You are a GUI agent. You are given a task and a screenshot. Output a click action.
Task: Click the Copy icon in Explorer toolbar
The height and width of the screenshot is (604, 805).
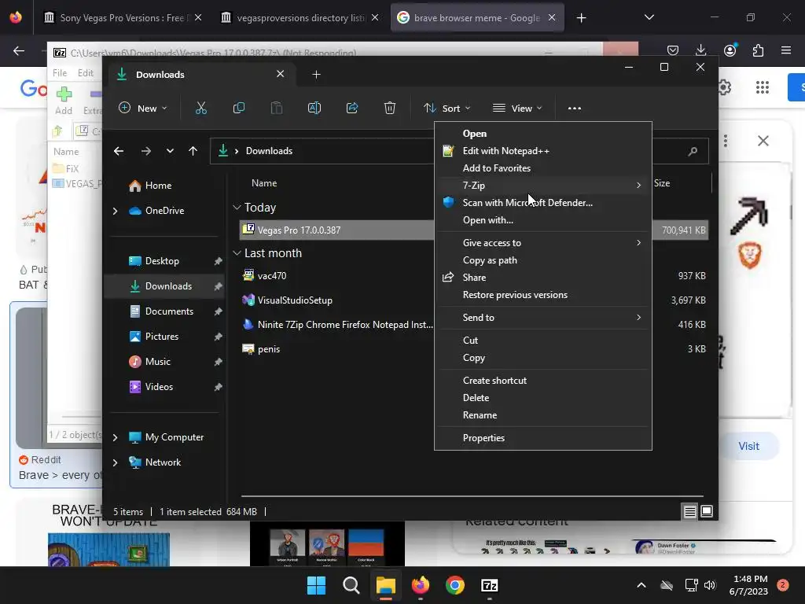click(x=239, y=109)
